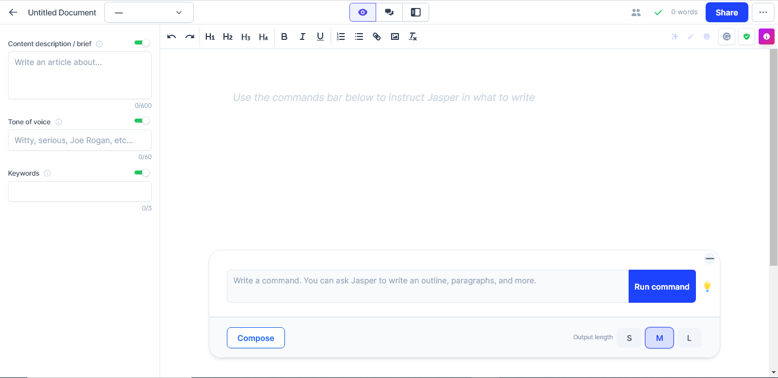
Task: Open the Grammarly icon
Action: pyautogui.click(x=727, y=36)
